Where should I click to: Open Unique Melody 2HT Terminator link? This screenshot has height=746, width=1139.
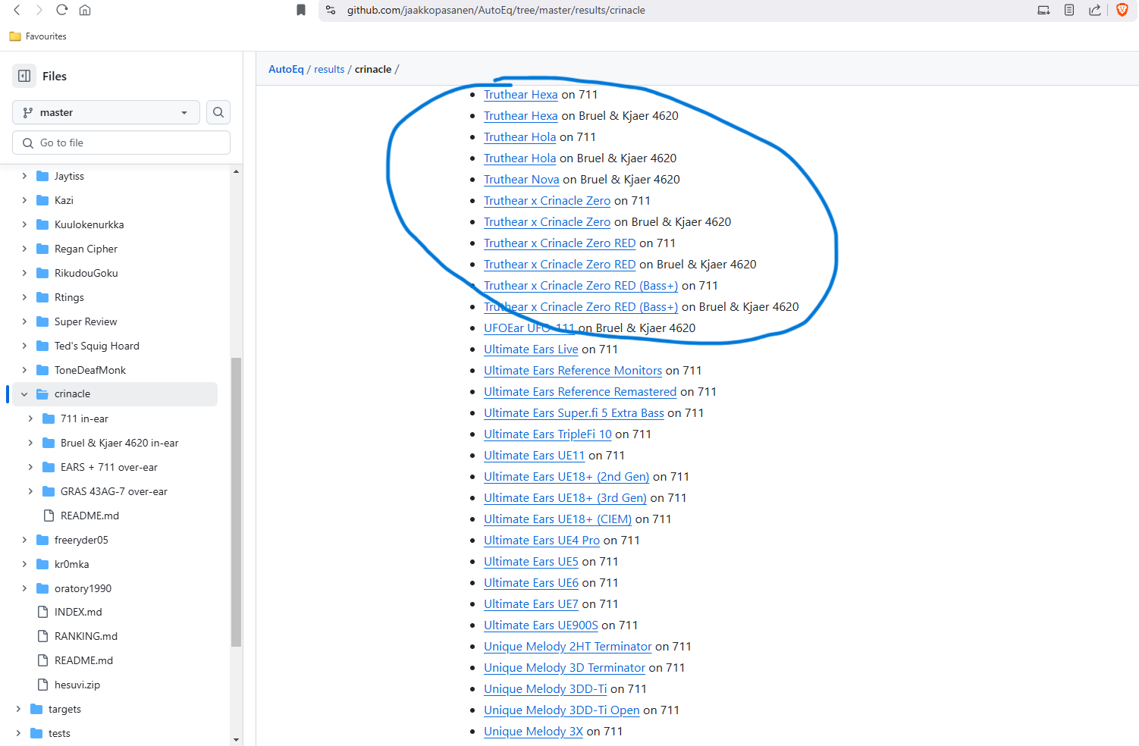tap(568, 646)
